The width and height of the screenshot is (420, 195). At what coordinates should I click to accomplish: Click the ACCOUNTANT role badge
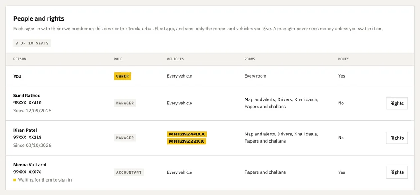pos(129,172)
